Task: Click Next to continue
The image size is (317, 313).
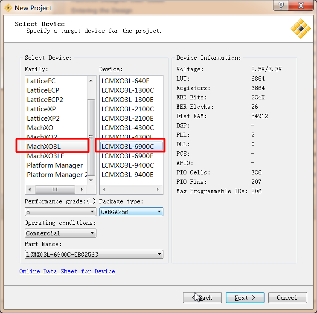Action: [x=245, y=298]
